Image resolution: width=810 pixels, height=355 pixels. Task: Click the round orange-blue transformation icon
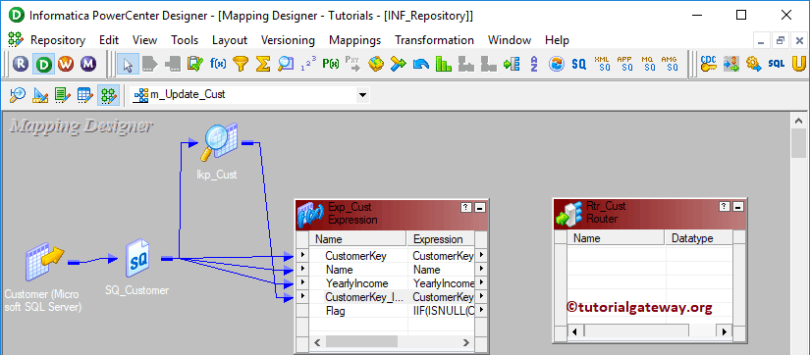pyautogui.click(x=557, y=64)
